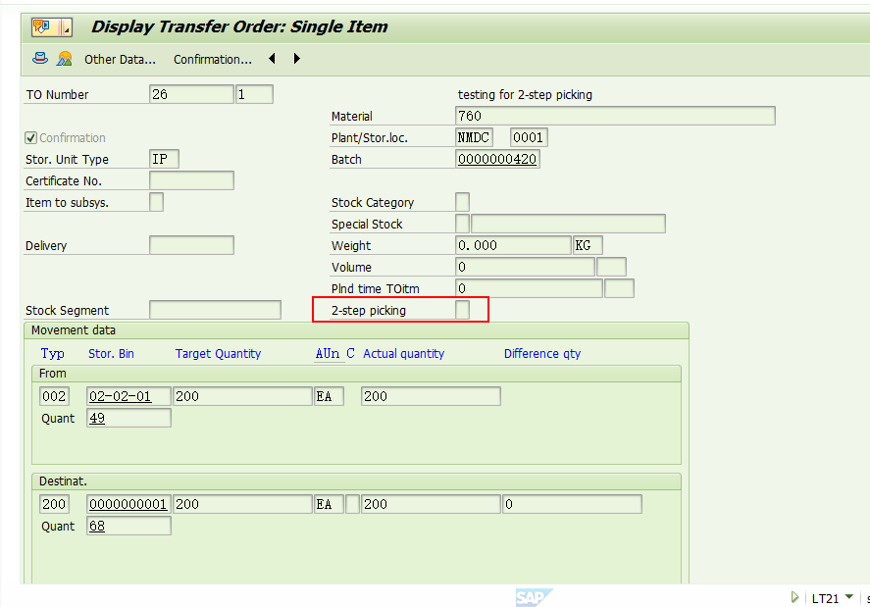Click storage bin 02-02-01 in From section
The width and height of the screenshot is (870, 607).
128,395
